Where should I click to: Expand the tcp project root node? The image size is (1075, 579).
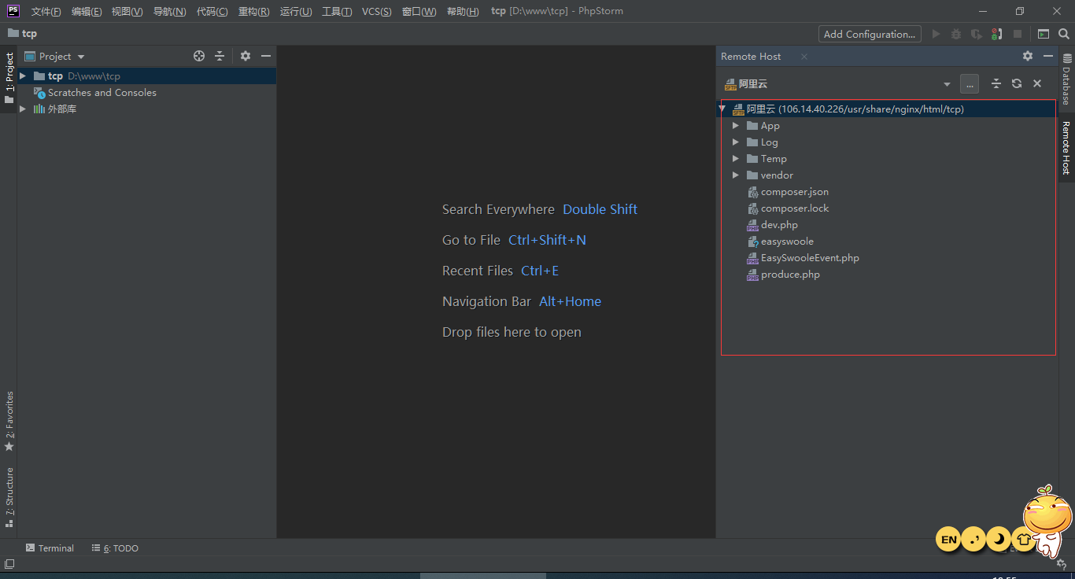(x=23, y=76)
